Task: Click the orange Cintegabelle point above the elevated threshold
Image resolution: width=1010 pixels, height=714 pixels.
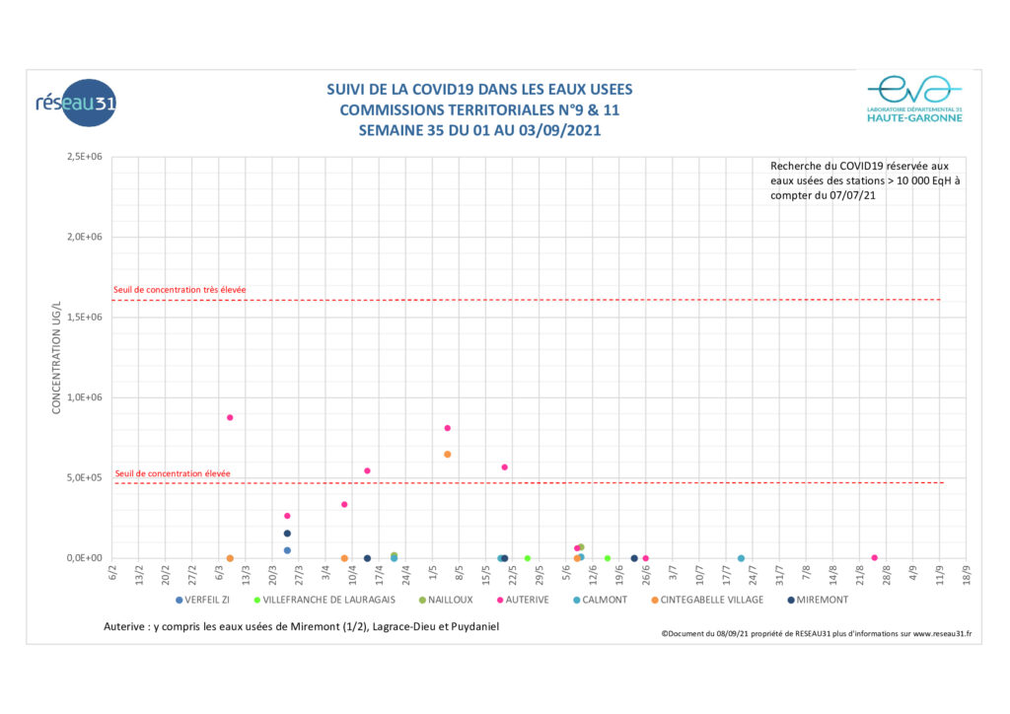Action: [448, 455]
